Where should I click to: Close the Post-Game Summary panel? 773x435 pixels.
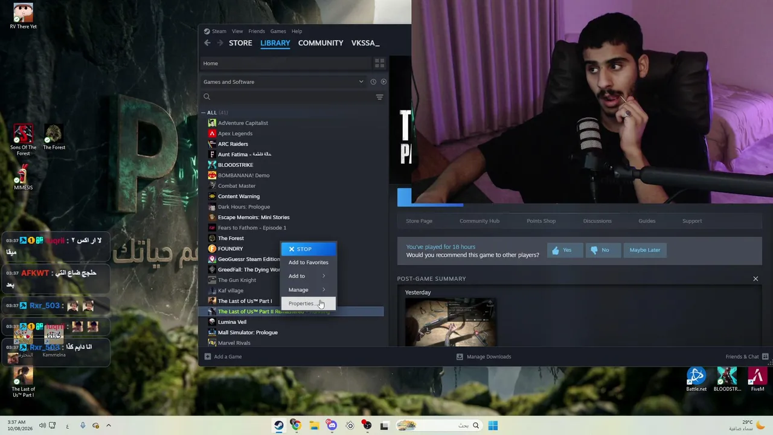tap(755, 279)
